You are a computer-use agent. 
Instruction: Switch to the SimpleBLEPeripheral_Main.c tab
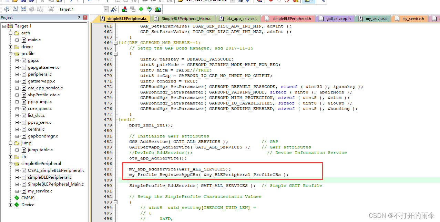[183, 19]
